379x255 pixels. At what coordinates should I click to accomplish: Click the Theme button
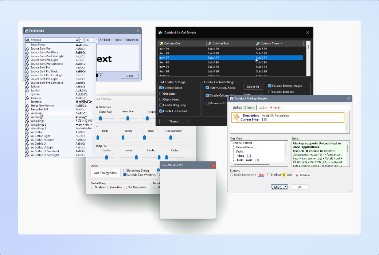click(173, 122)
